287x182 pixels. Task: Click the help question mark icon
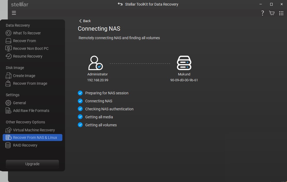point(262,13)
